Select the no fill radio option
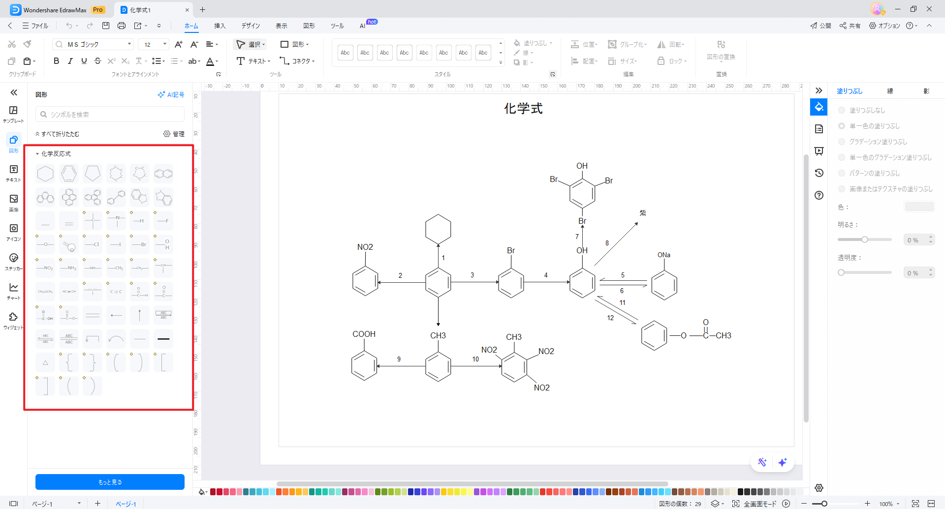Image resolution: width=945 pixels, height=509 pixels. click(842, 110)
